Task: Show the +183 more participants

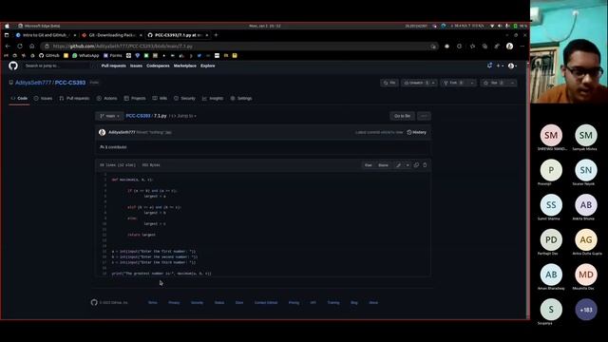Action: (586, 310)
